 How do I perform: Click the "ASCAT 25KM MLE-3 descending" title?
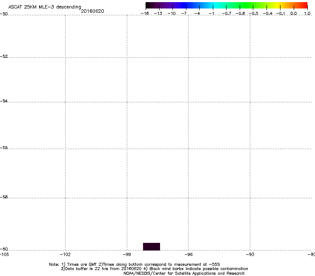click(x=45, y=7)
